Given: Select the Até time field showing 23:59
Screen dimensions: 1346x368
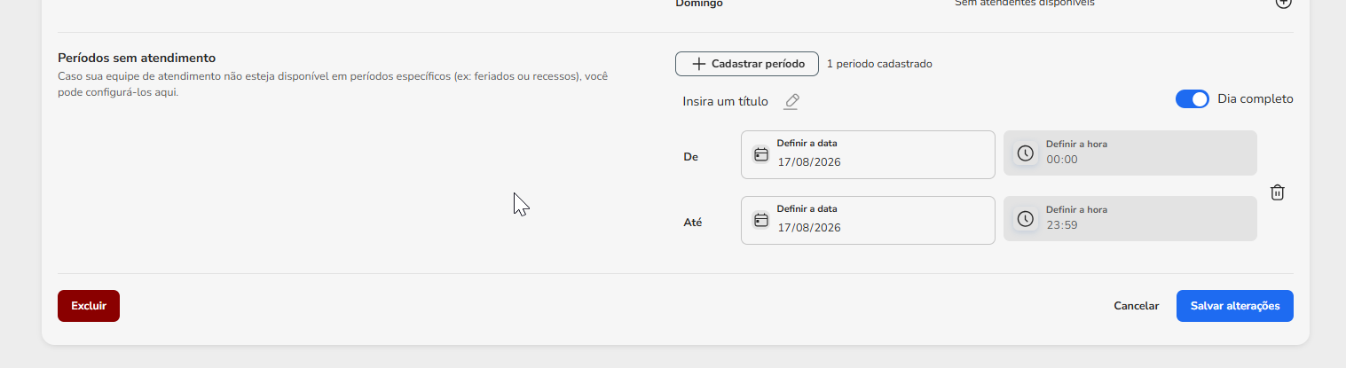Looking at the screenshot, I should (x=1130, y=219).
